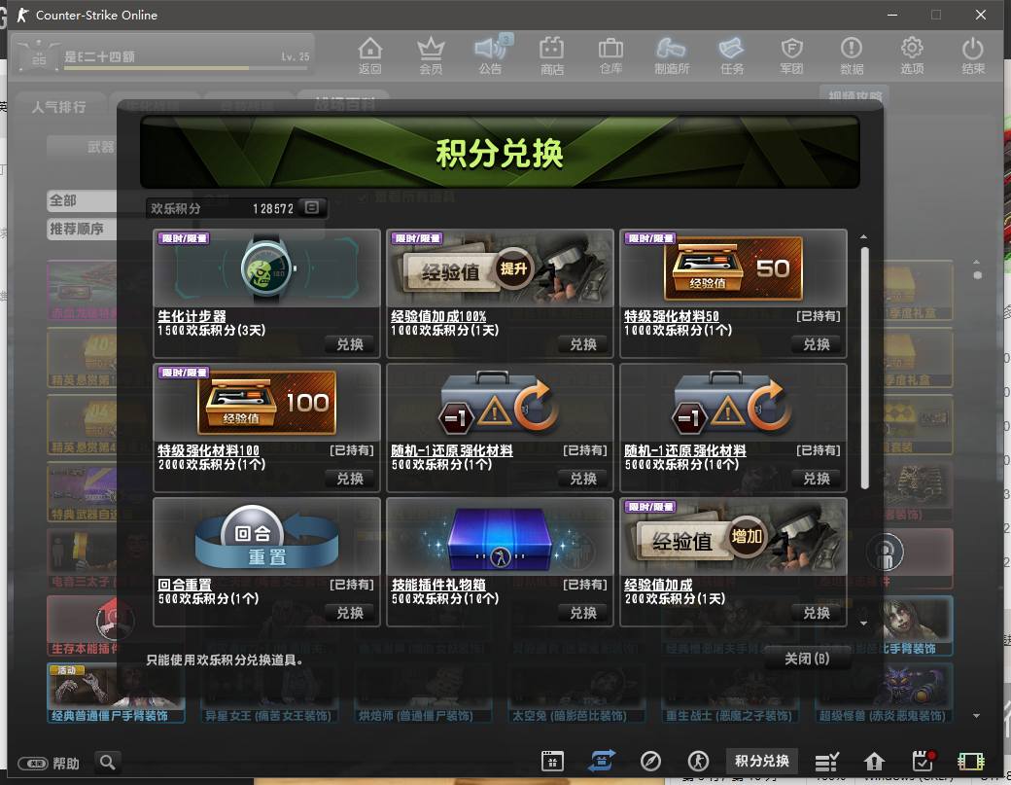Select 超级怪兽 (赤炎恶鬼装饰) item in background
This screenshot has height=785, width=1011.
(x=884, y=693)
